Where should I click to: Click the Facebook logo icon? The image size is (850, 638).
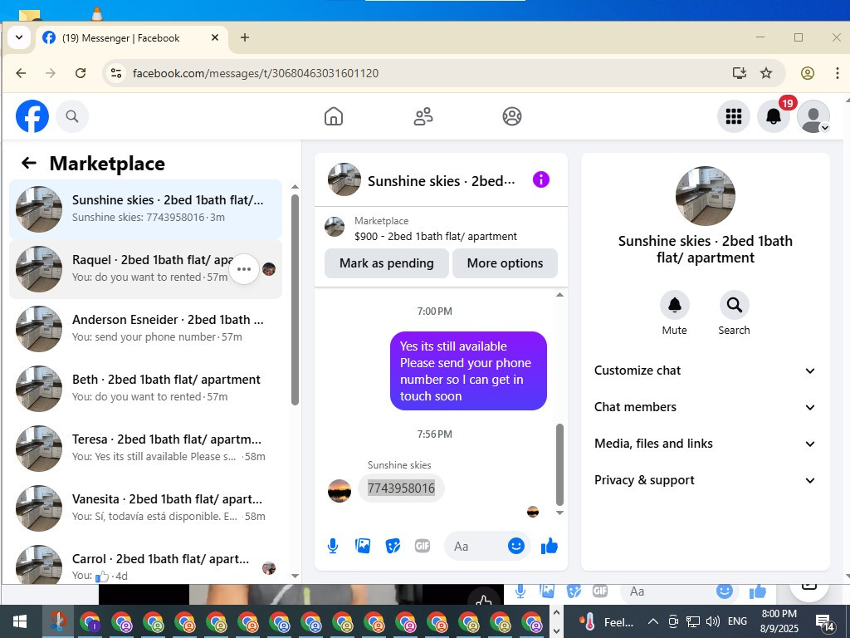[32, 116]
